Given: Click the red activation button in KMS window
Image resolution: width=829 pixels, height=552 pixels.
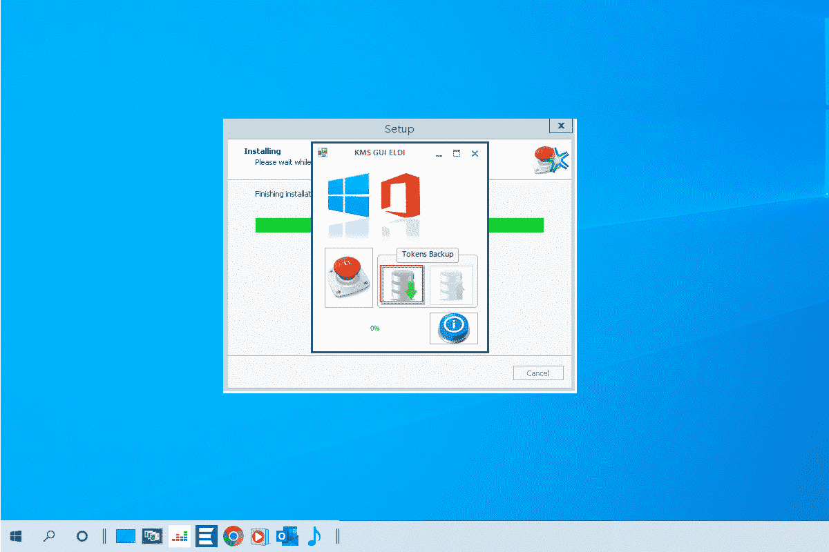Looking at the screenshot, I should click(348, 277).
